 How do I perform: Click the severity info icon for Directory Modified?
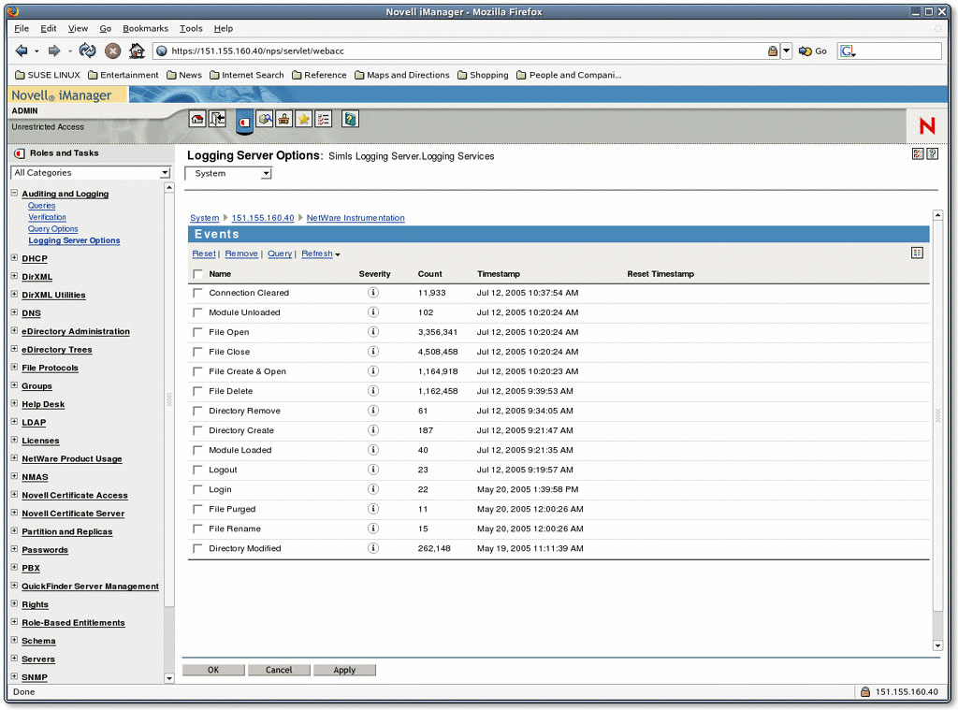pyautogui.click(x=372, y=548)
